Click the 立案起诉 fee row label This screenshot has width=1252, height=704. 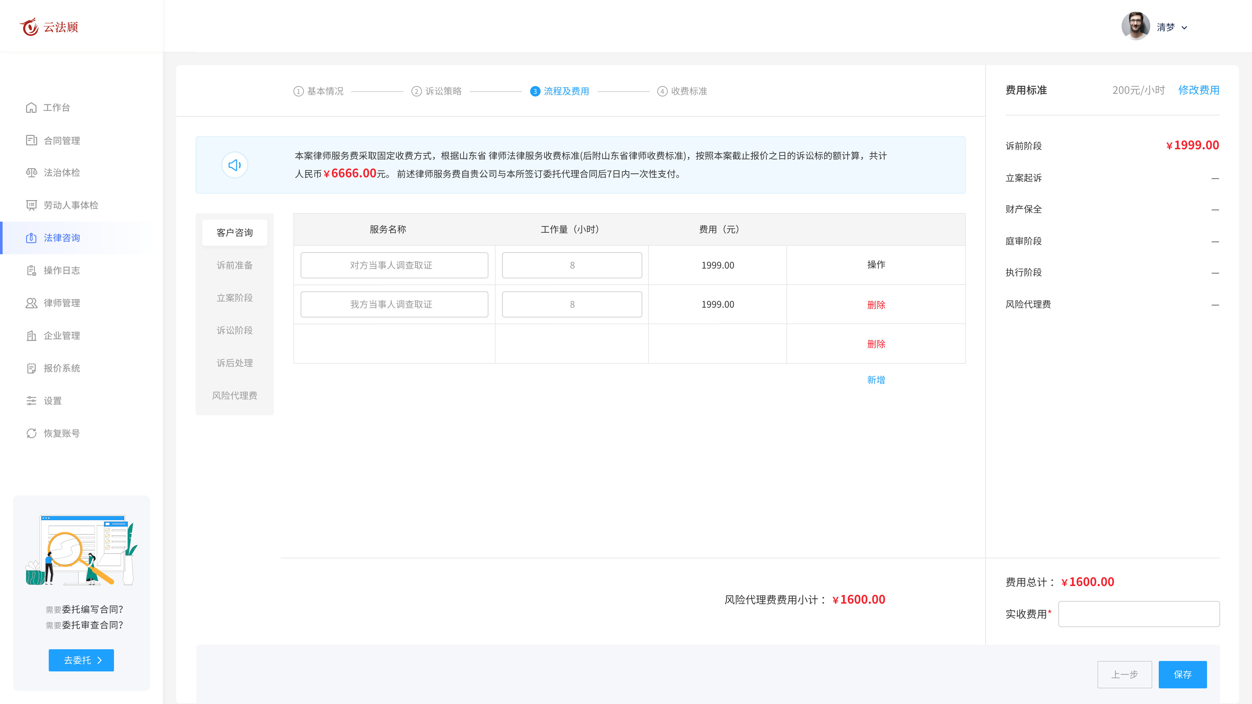point(1023,178)
